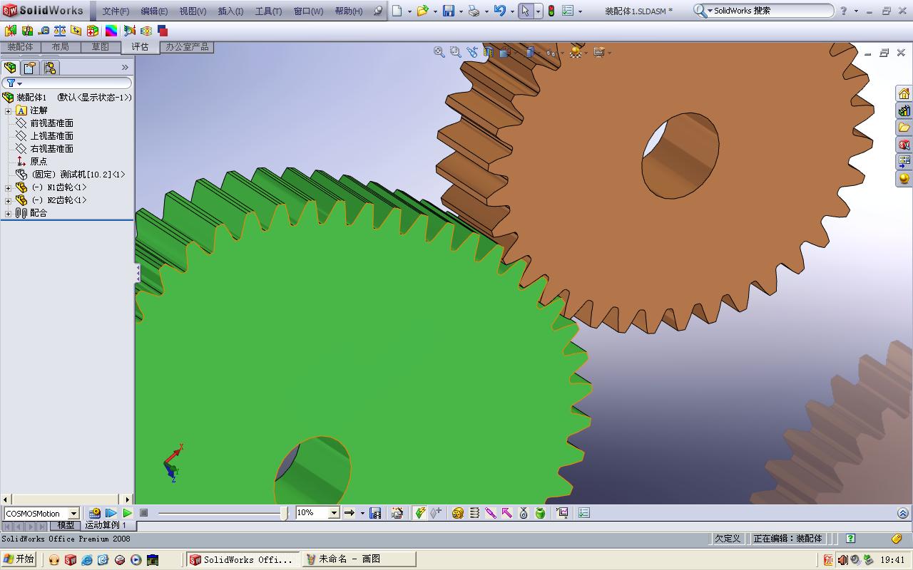Click the Spring icon in motion toolbar
Image resolution: width=913 pixels, height=570 pixels.
point(474,513)
